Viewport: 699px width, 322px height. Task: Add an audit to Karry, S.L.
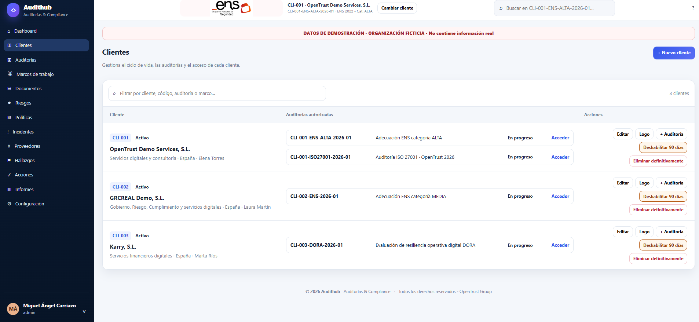[x=671, y=232]
